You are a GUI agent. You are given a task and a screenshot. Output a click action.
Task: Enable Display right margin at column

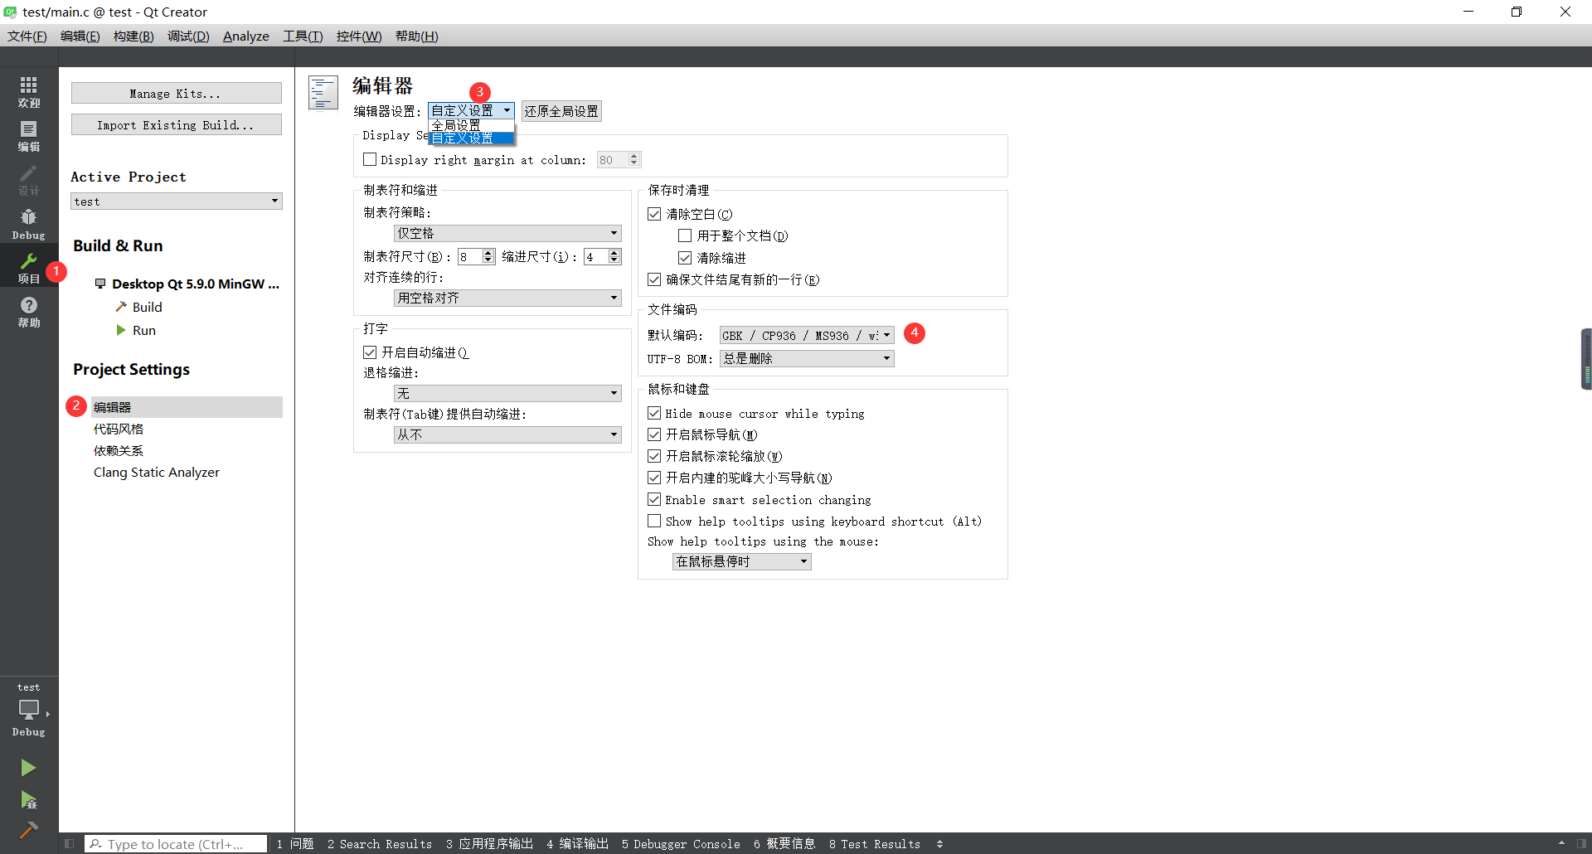pos(370,159)
